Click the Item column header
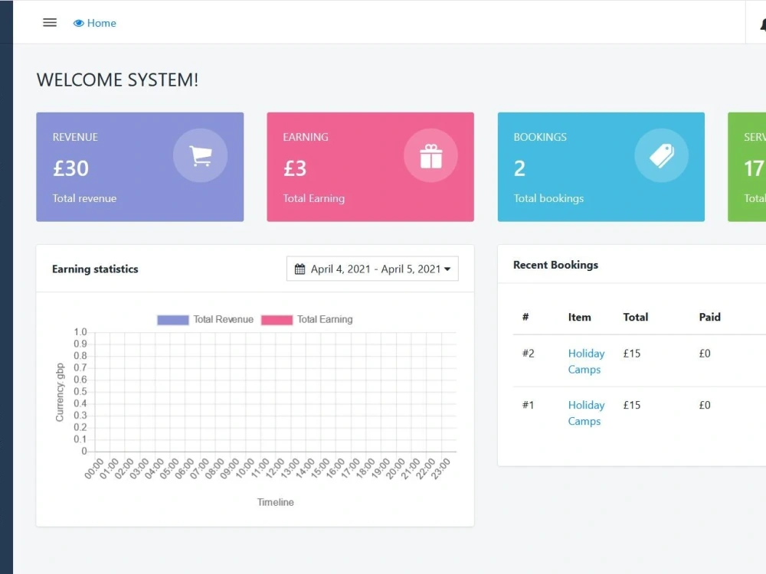 579,317
